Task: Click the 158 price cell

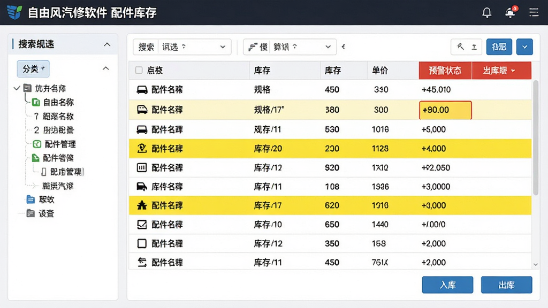Action: coord(378,243)
